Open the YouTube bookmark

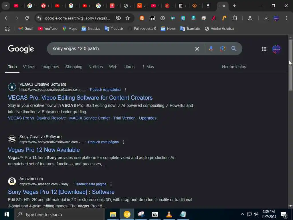pyautogui.click(x=48, y=29)
